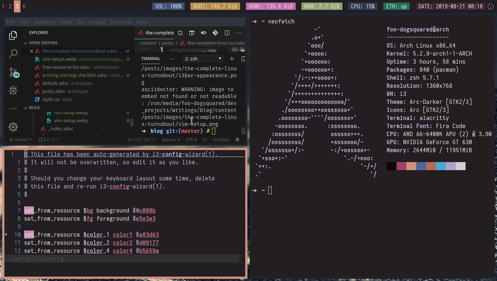The height and width of the screenshot is (281, 497).
Task: Open the Help menu
Action: pyautogui.click(x=142, y=22)
